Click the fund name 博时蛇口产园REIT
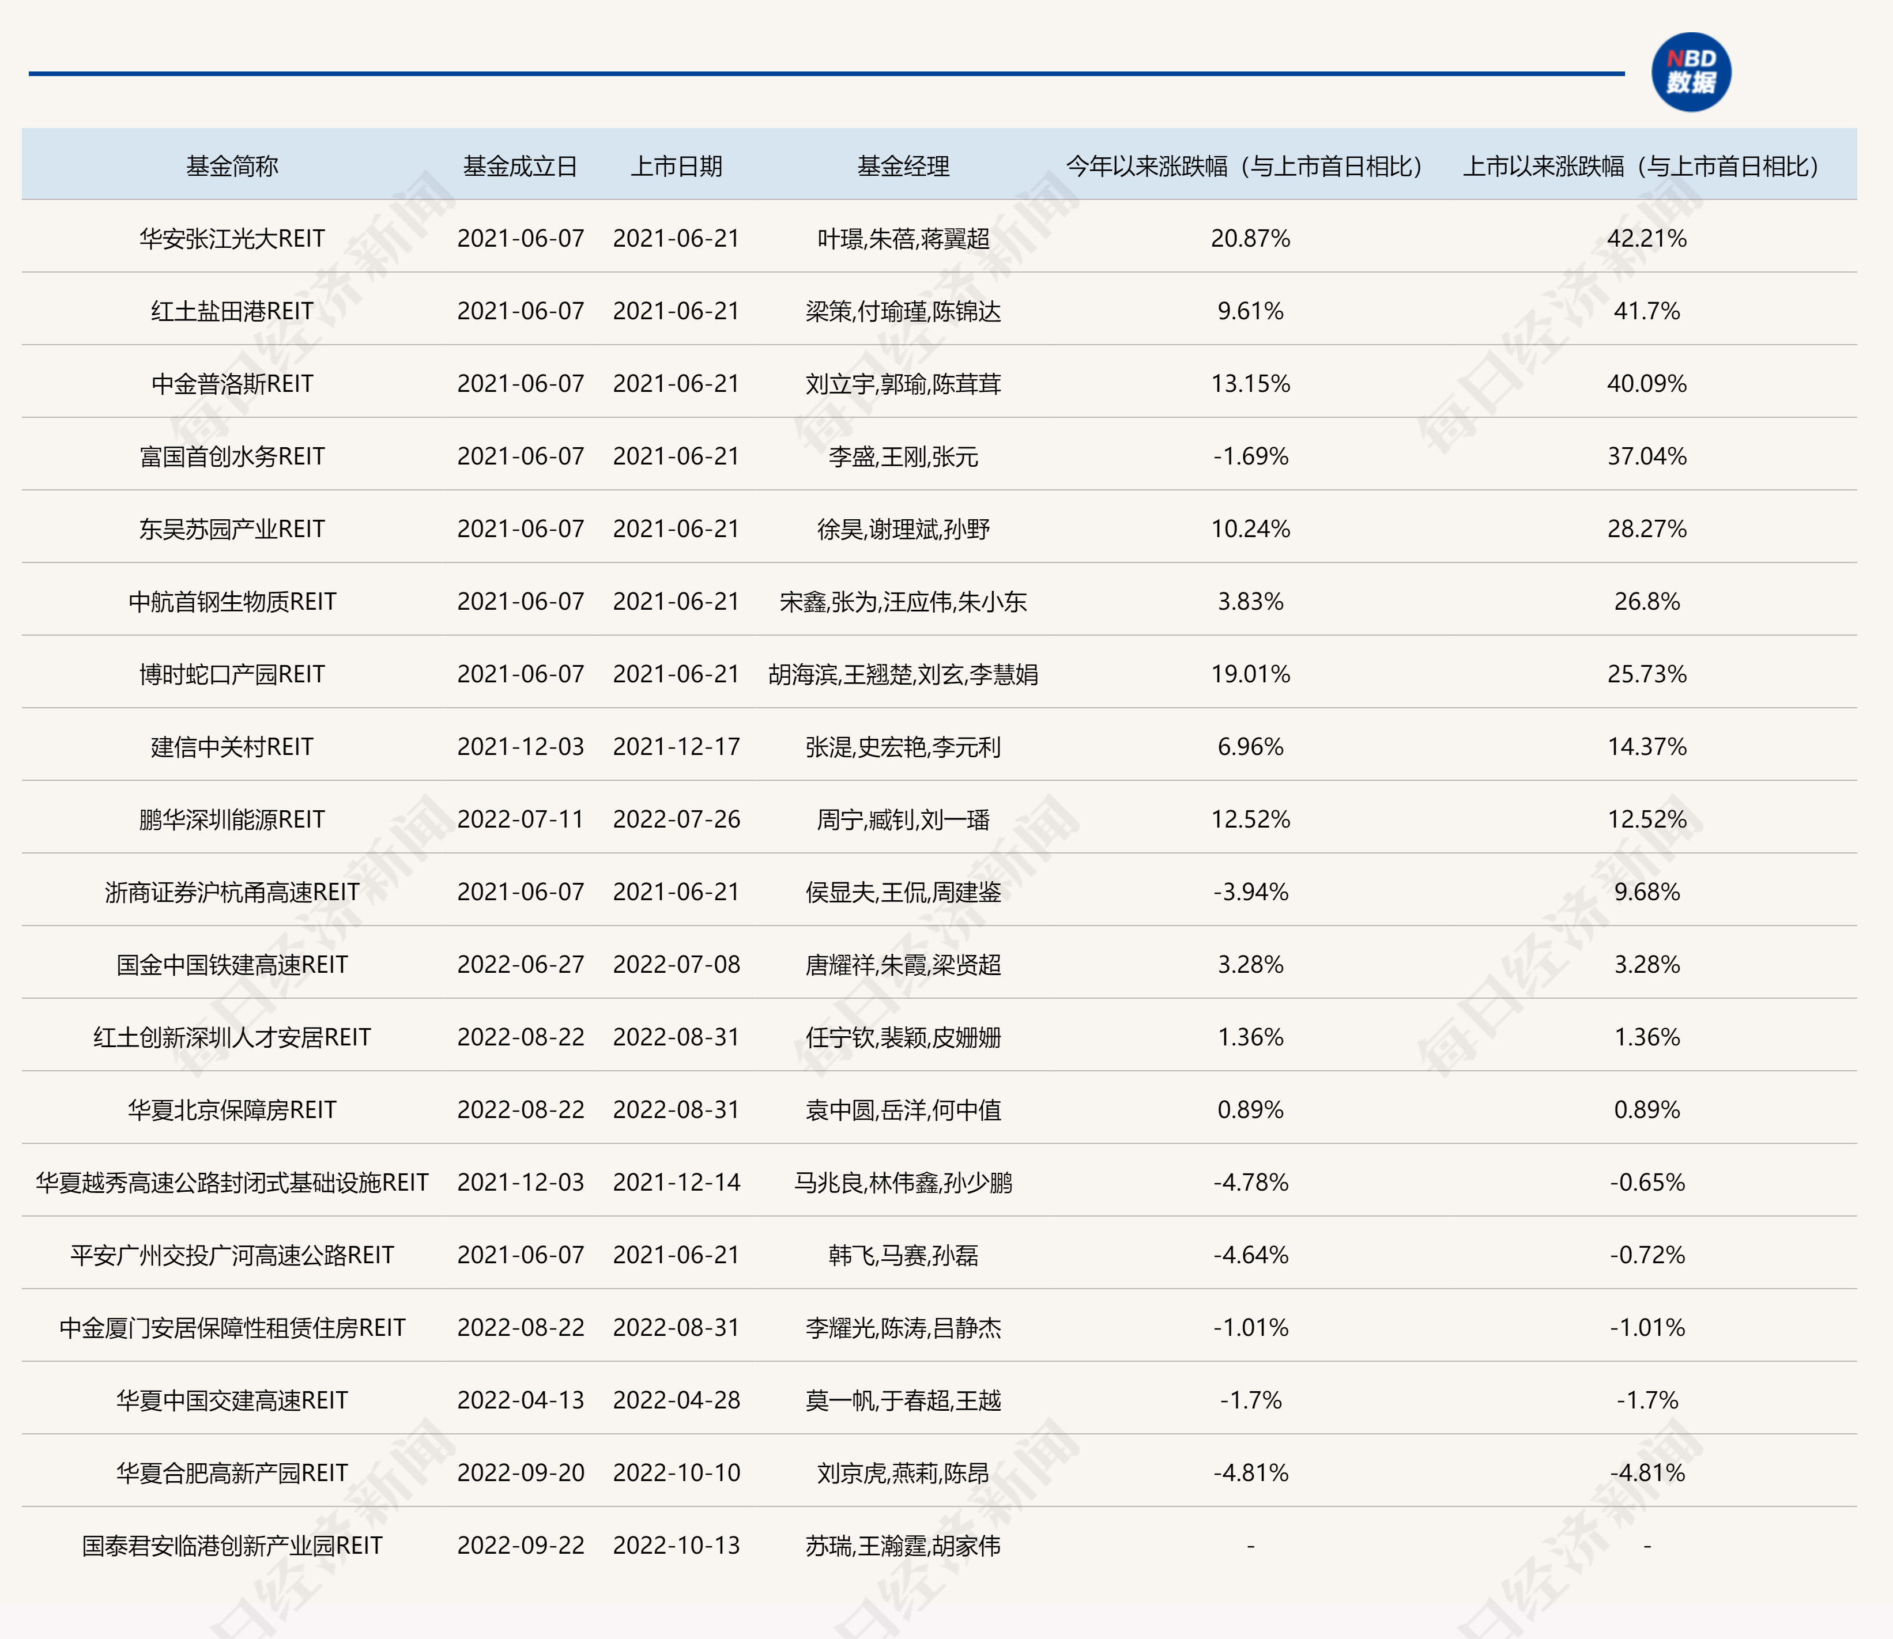 pyautogui.click(x=232, y=674)
